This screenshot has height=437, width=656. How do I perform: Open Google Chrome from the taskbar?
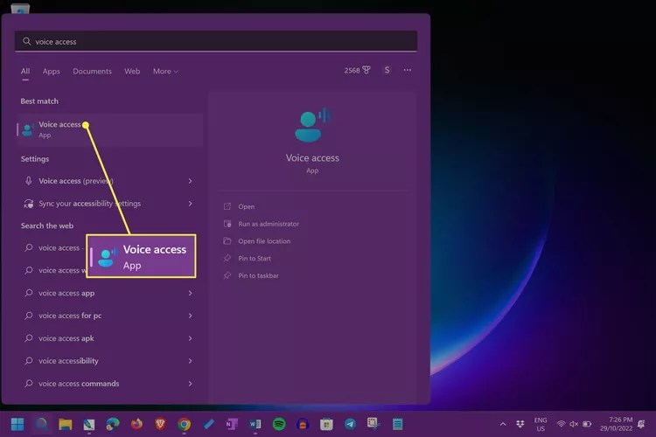184,424
